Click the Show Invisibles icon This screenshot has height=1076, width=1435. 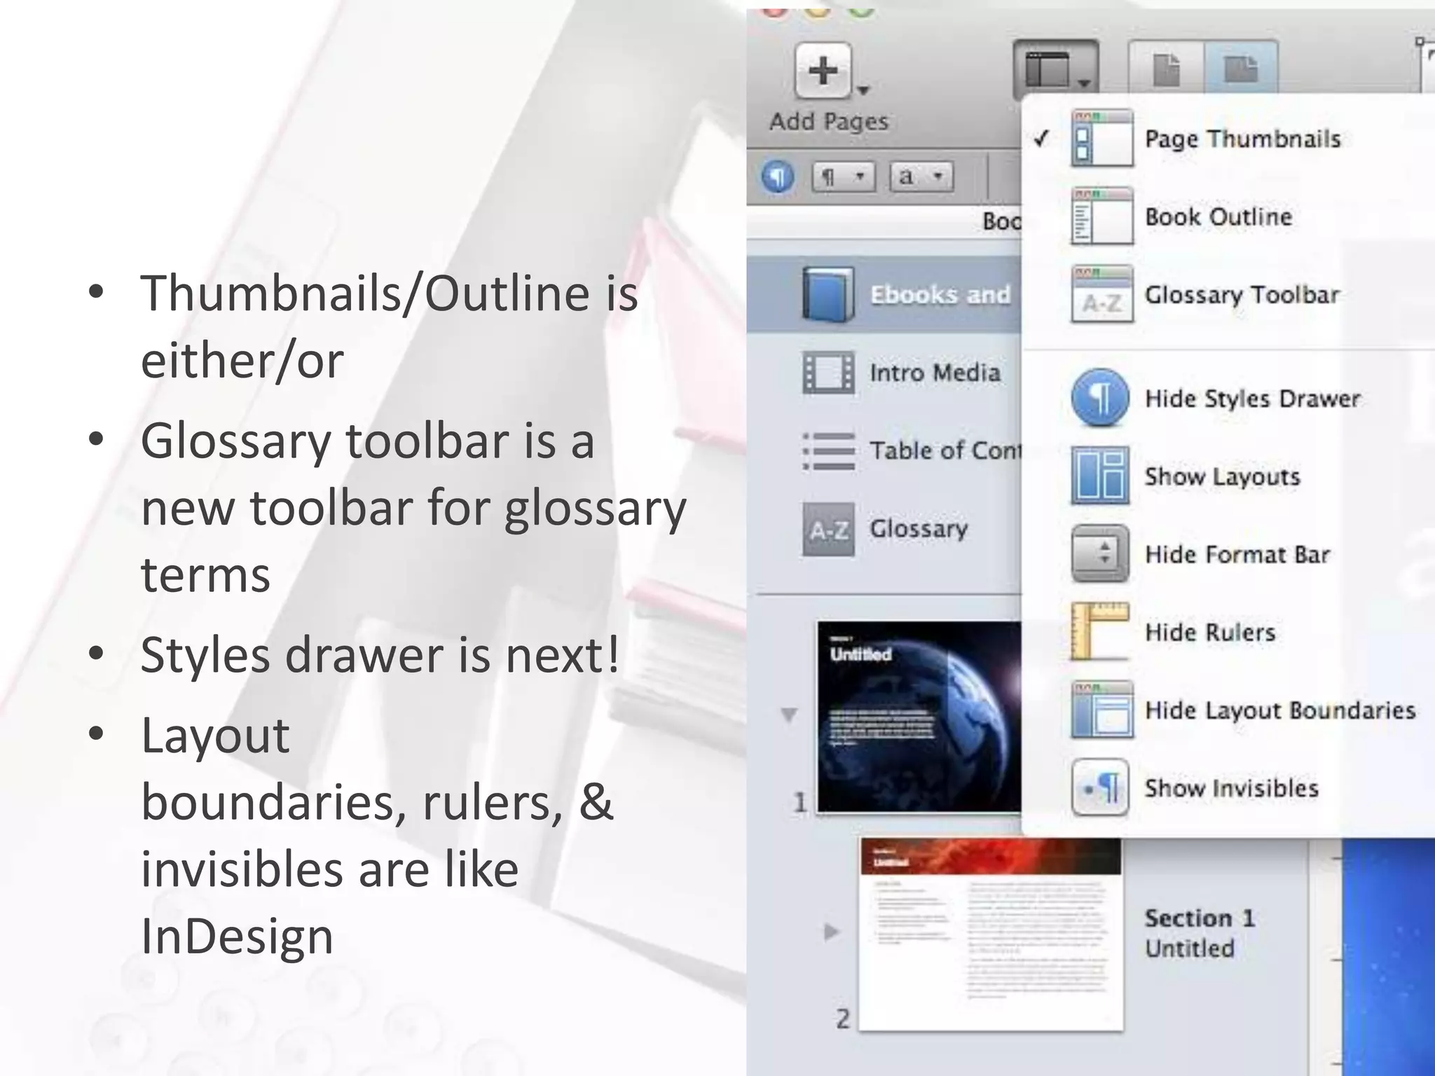1100,787
